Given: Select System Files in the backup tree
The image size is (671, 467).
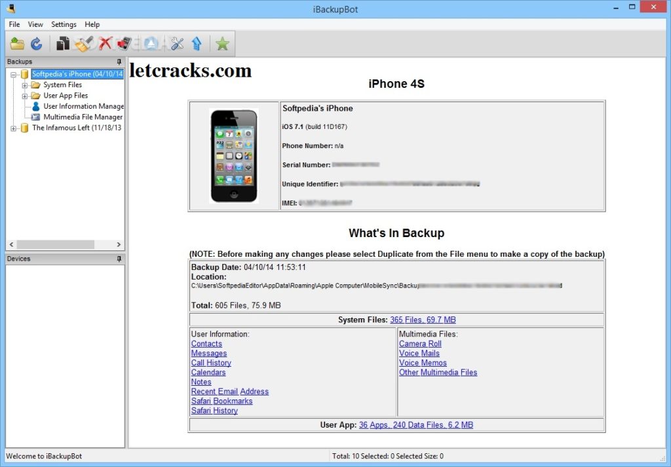Looking at the screenshot, I should (x=62, y=84).
